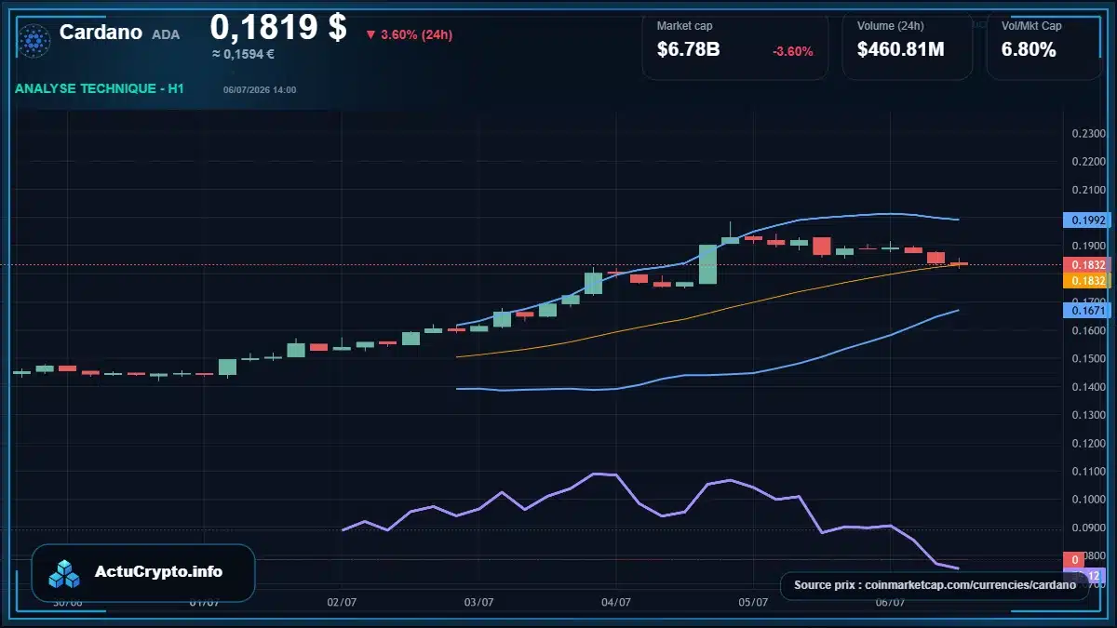
Task: Click the Market cap label
Action: click(684, 26)
